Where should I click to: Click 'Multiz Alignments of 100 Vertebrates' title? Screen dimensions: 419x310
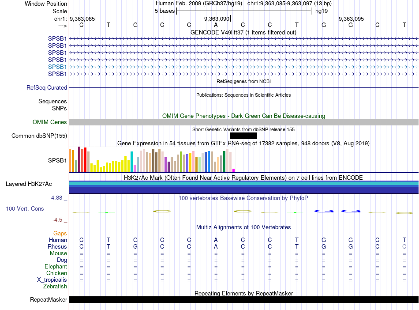point(243,227)
